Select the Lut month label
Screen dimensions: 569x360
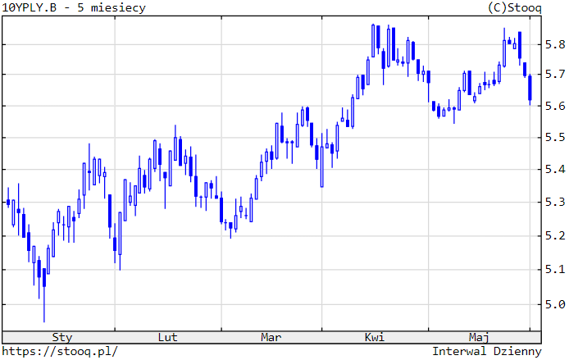167,337
